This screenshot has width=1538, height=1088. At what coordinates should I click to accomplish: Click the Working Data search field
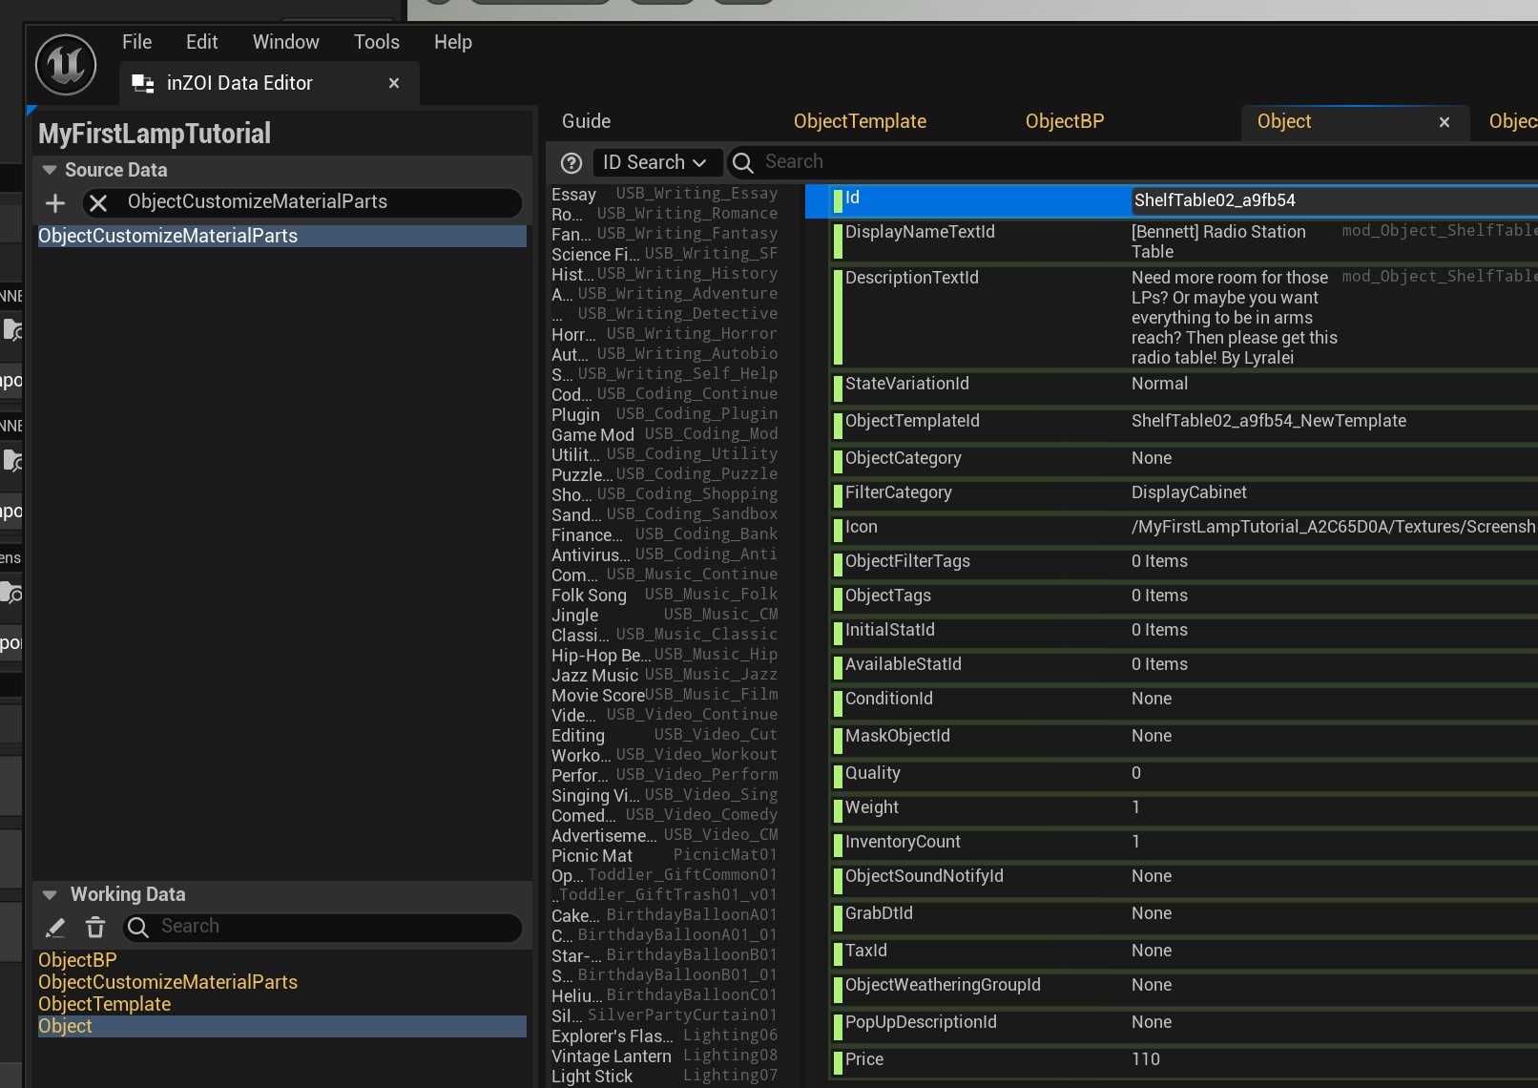point(322,927)
